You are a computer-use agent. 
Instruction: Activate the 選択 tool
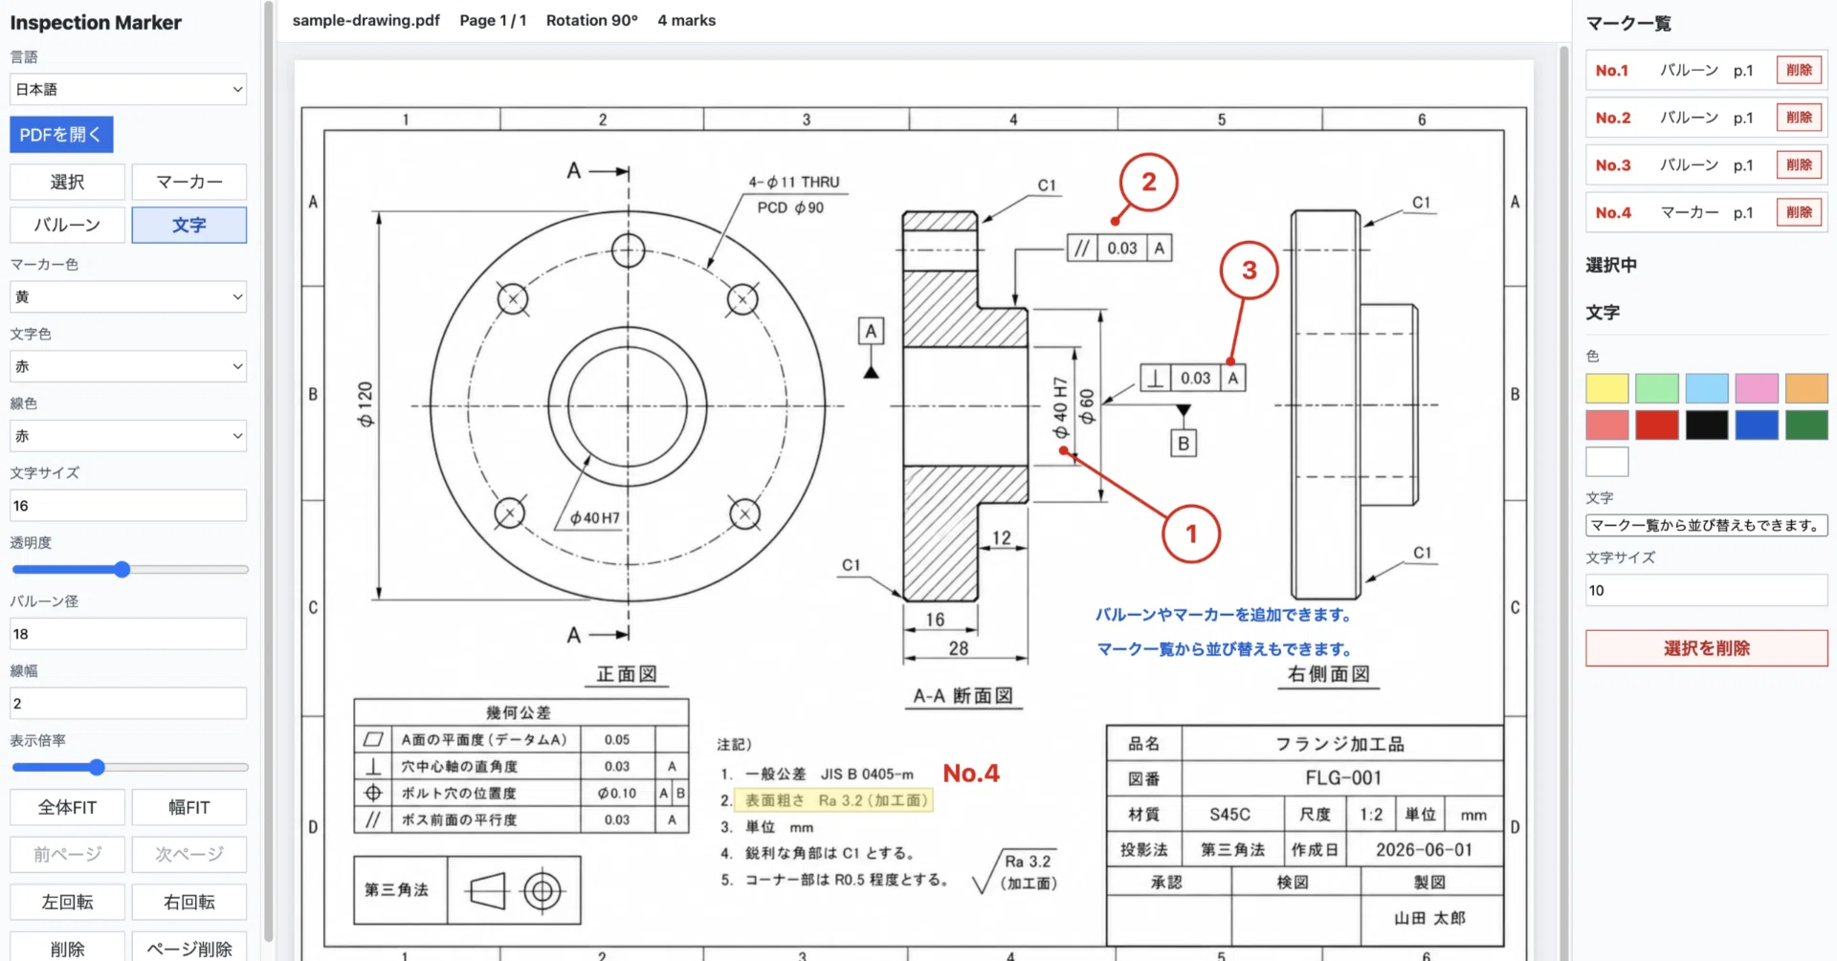(x=67, y=182)
